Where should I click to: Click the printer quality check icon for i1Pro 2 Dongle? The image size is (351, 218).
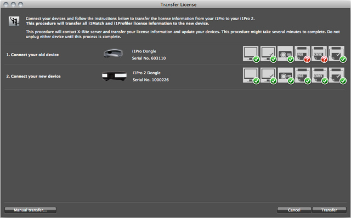[337, 76]
